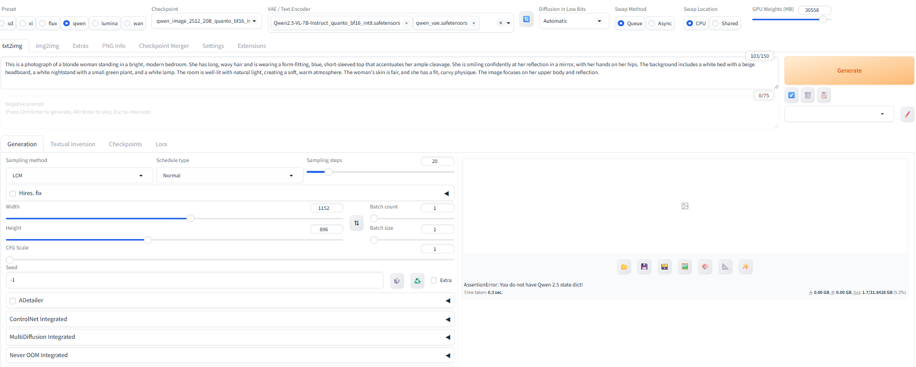Click the Width slider handle
The height and width of the screenshot is (367, 916).
tap(190, 218)
